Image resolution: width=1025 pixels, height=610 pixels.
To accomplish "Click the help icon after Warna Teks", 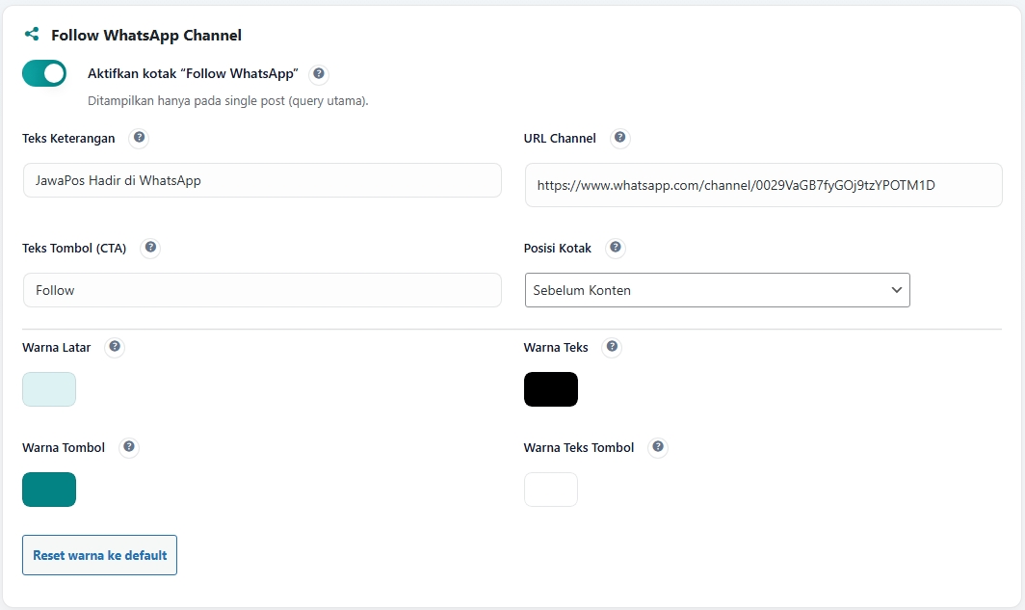I will point(612,348).
